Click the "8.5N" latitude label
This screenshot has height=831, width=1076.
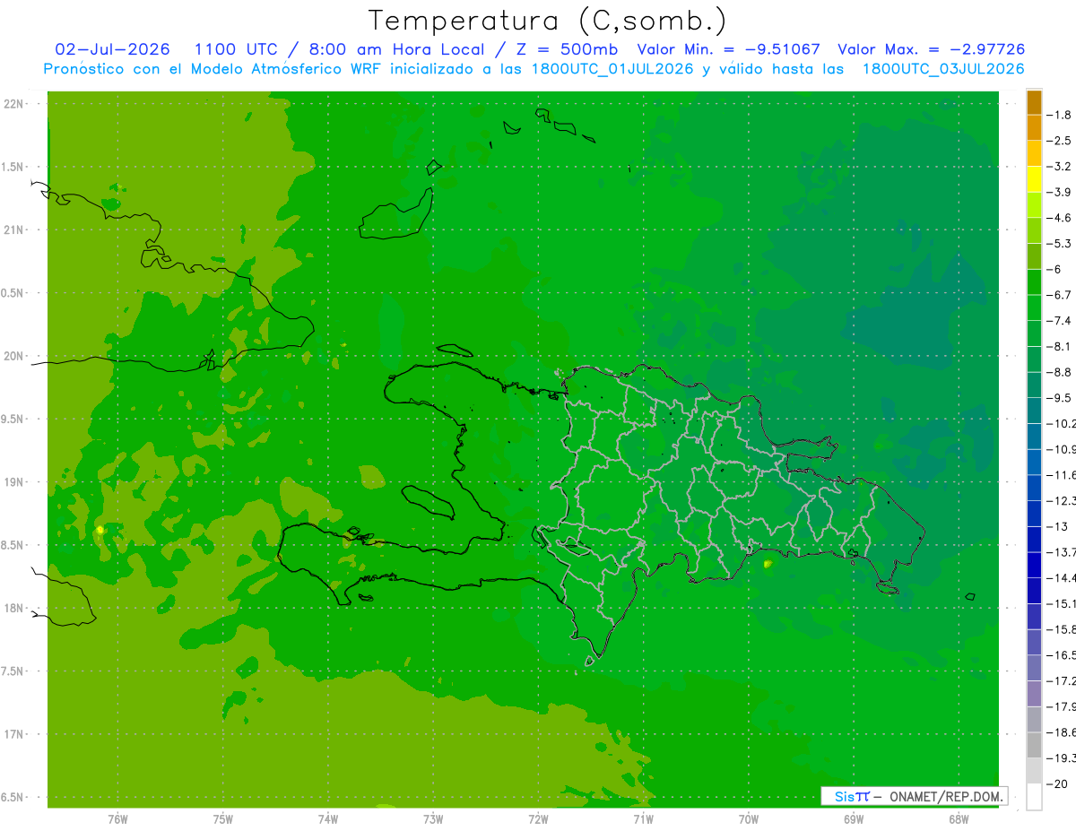click(13, 545)
